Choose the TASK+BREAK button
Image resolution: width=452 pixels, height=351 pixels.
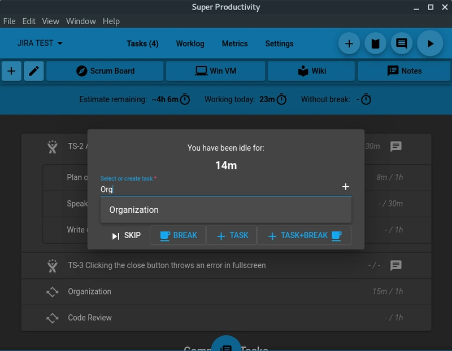tap(304, 235)
